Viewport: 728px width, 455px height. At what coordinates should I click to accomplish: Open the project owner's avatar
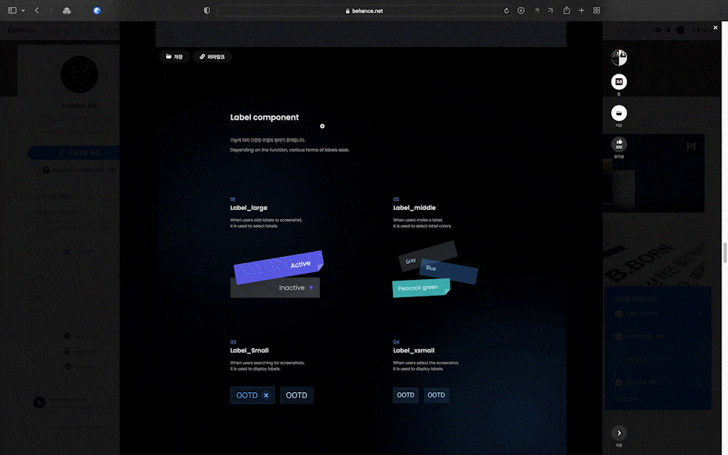[619, 58]
